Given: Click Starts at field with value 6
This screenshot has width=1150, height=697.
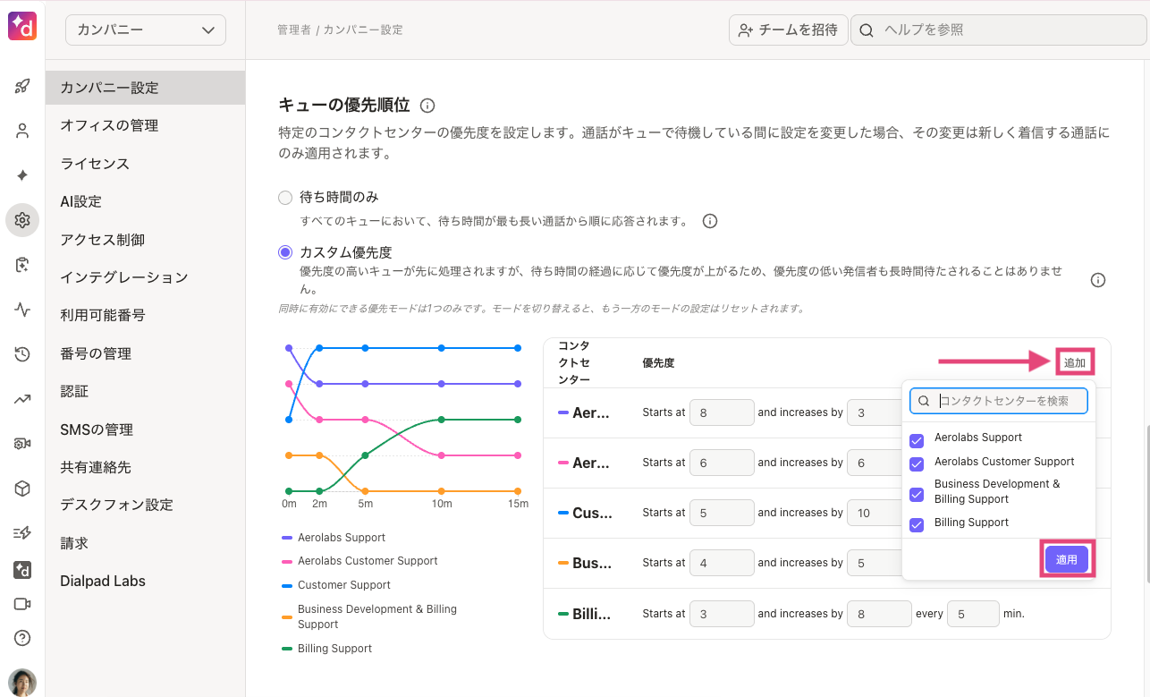Looking at the screenshot, I should coord(723,463).
